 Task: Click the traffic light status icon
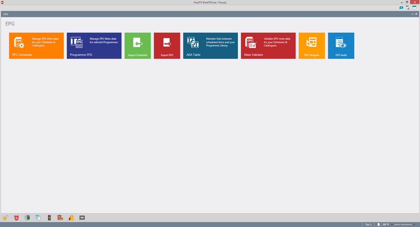click(49, 218)
